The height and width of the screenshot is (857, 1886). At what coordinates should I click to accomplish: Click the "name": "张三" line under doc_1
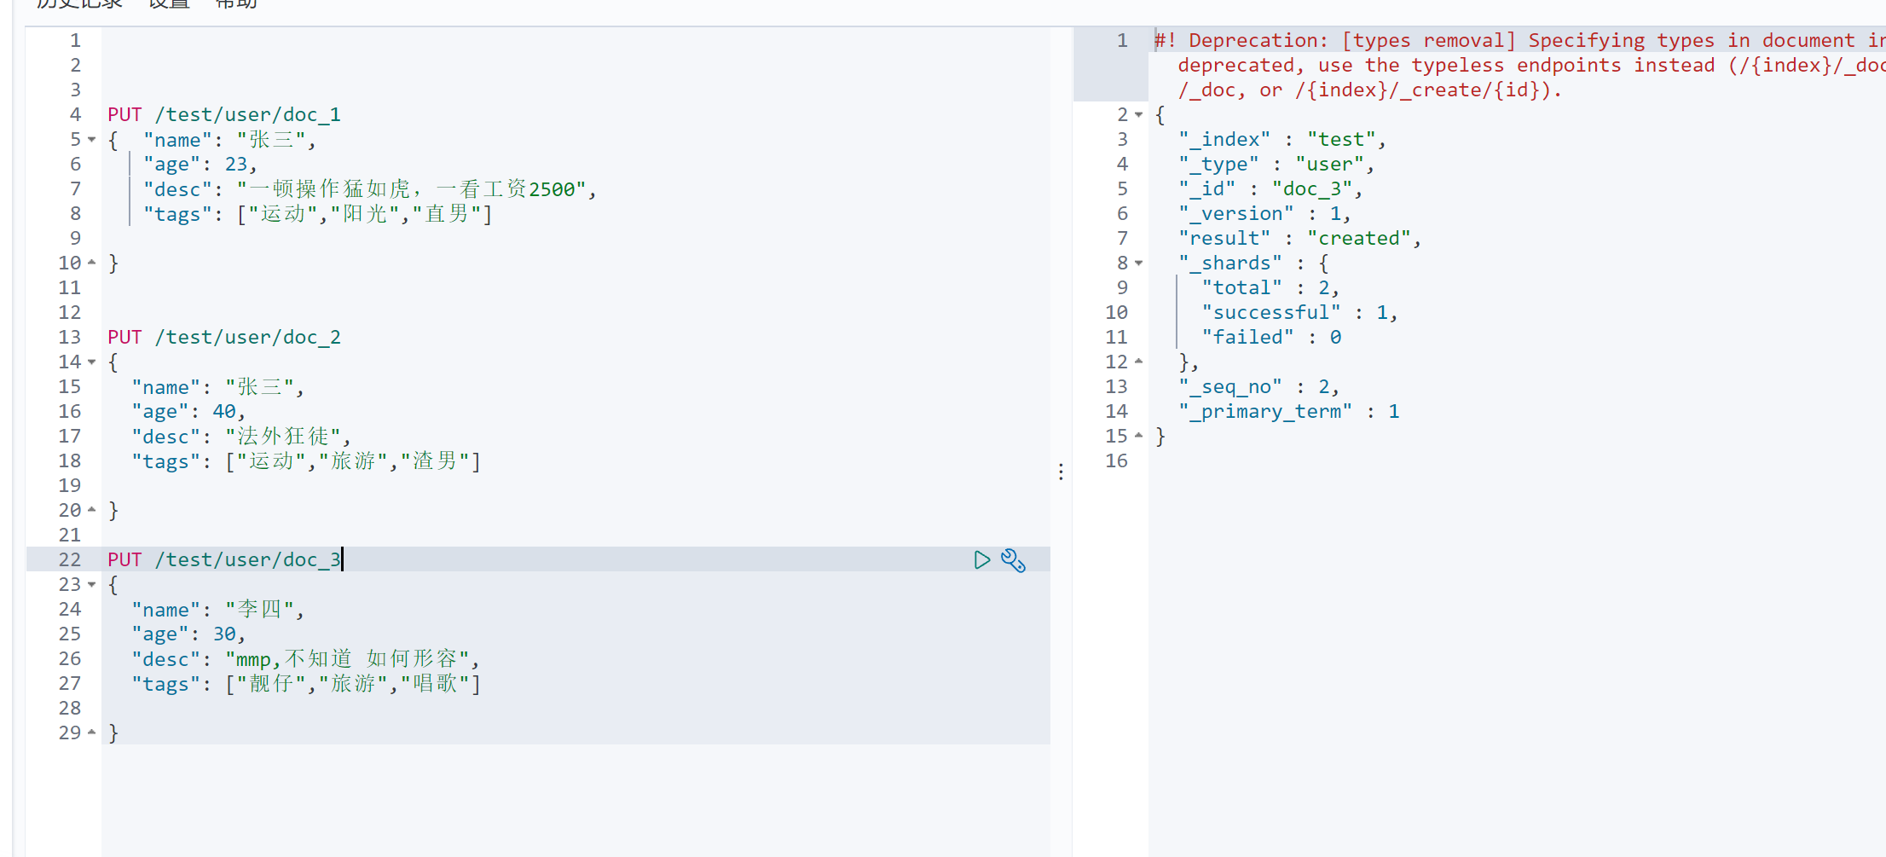click(x=229, y=139)
